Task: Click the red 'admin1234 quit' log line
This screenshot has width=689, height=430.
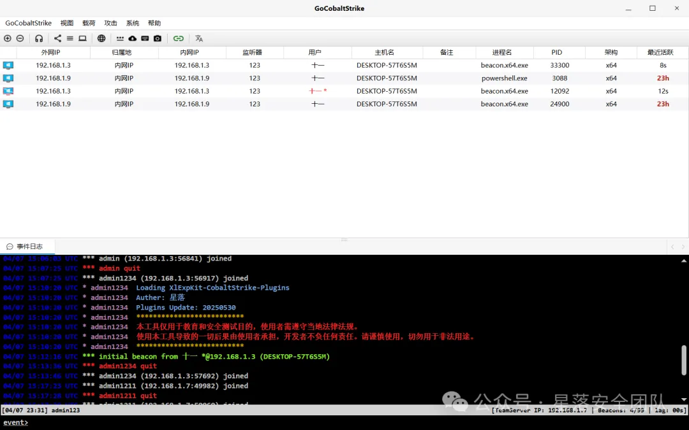Action: pos(128,366)
